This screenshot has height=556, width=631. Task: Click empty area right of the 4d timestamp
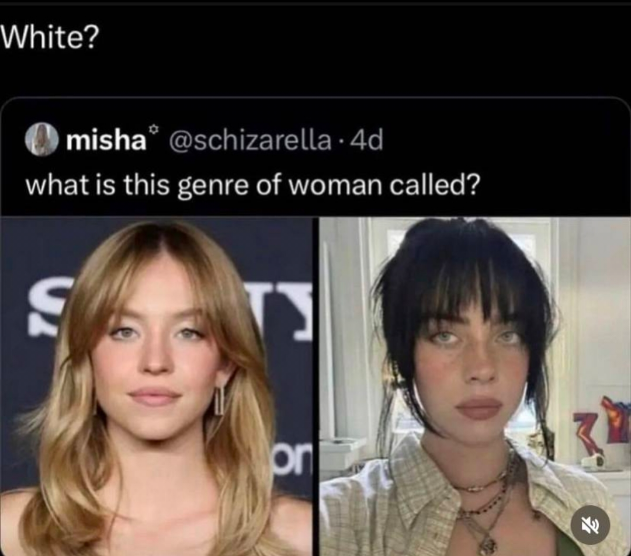[x=497, y=141]
